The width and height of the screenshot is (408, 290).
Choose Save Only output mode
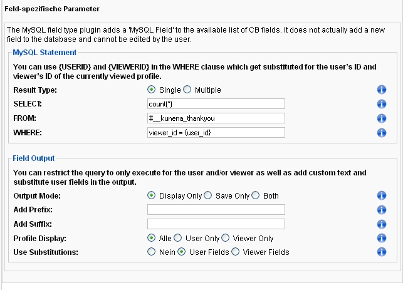click(207, 195)
